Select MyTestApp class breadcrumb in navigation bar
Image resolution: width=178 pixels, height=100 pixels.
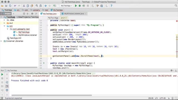[x=57, y=10]
